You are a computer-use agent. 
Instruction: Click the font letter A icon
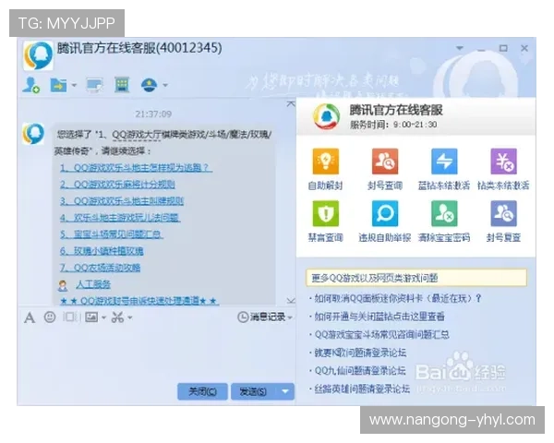point(30,317)
